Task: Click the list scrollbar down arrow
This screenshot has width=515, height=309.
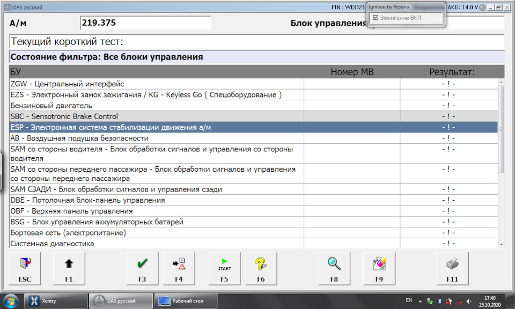Action: point(501,244)
